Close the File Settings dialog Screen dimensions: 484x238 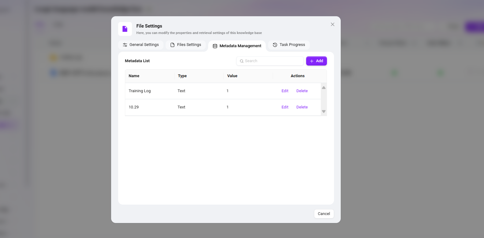[332, 25]
